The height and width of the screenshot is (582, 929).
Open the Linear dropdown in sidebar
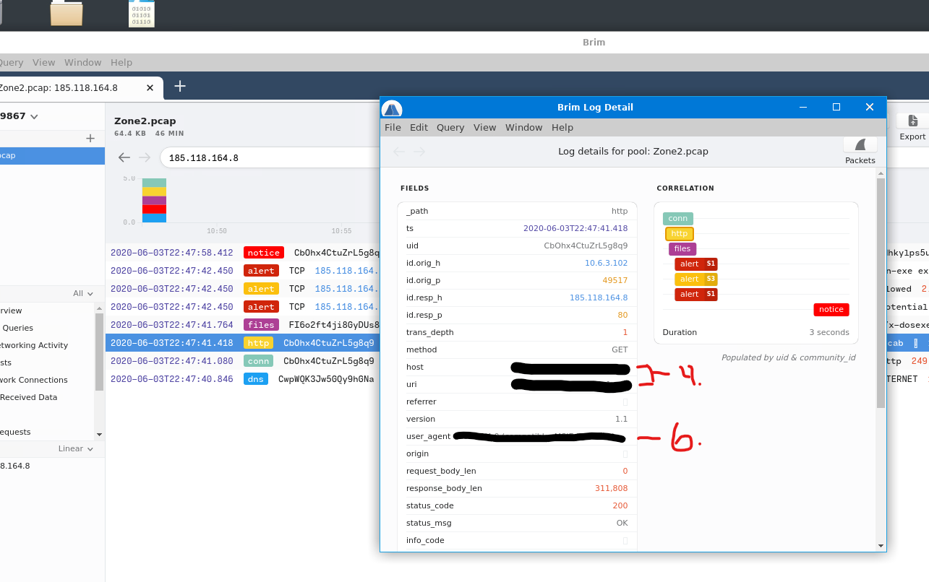pos(76,448)
